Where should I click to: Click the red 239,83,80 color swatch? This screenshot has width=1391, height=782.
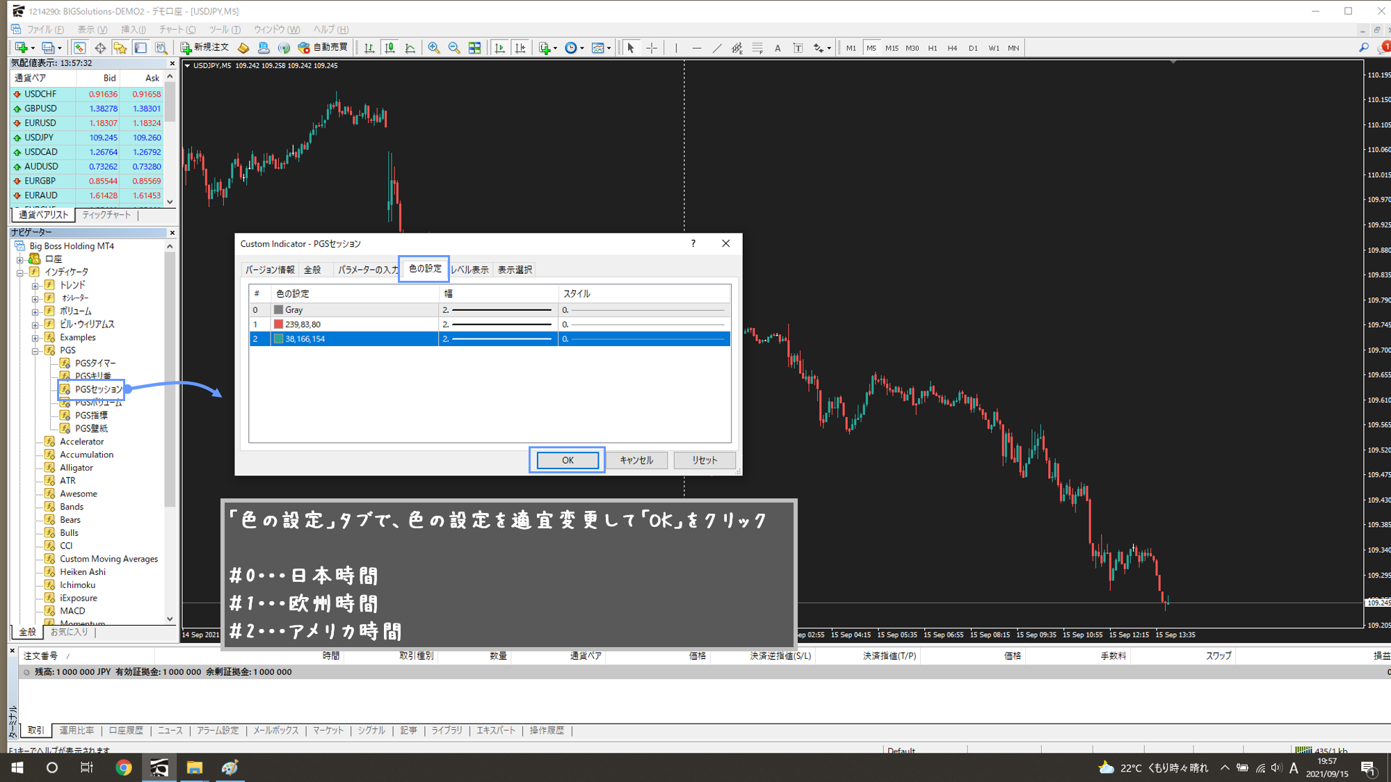click(278, 325)
